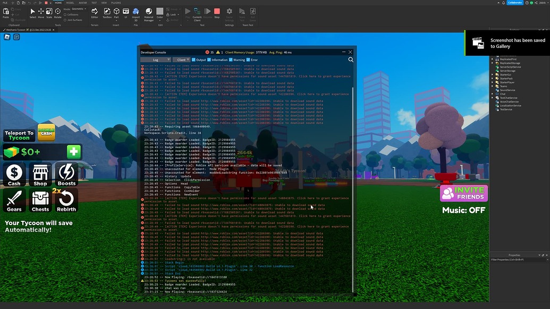Switch to the TEST tab
Viewport: 550px width, 309px height.
(x=94, y=3)
